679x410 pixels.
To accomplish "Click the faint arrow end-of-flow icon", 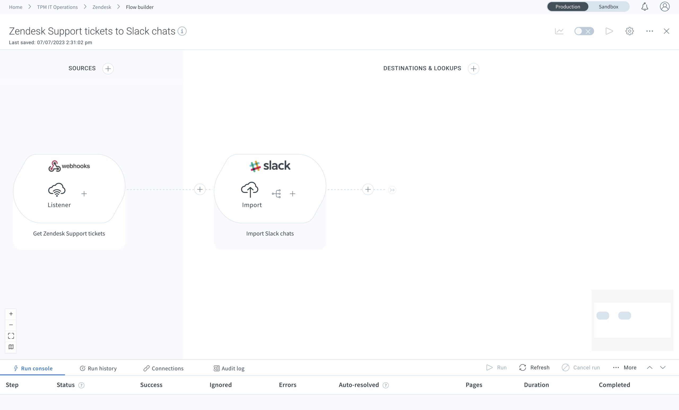I will click(392, 190).
